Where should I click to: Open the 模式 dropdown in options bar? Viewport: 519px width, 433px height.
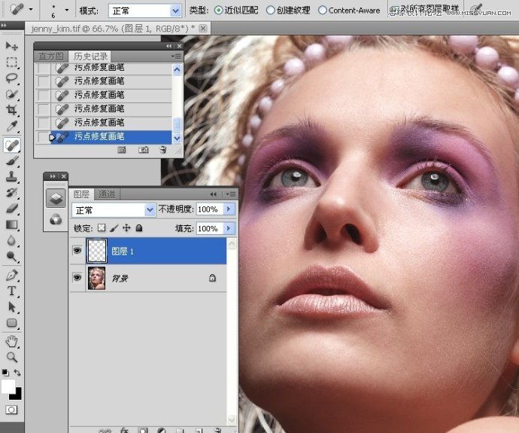coord(175,11)
